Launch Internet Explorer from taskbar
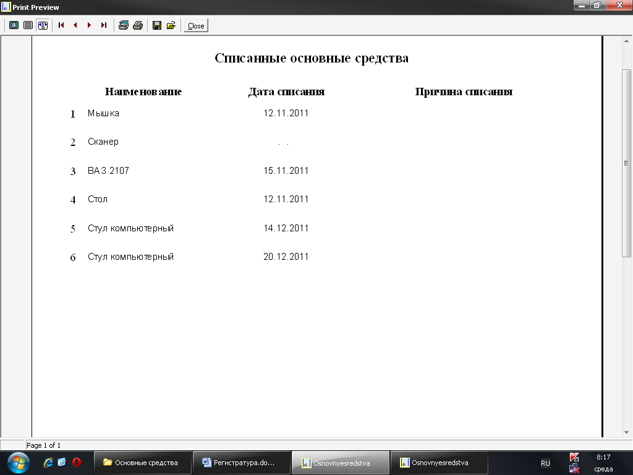 pyautogui.click(x=48, y=463)
